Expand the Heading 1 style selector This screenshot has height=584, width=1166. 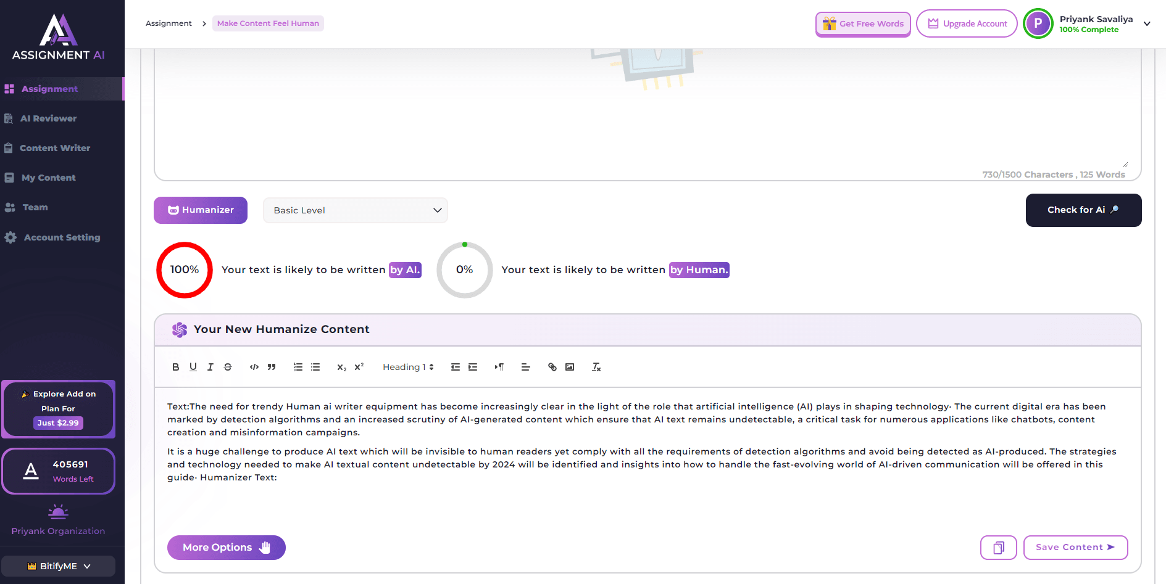(x=407, y=366)
